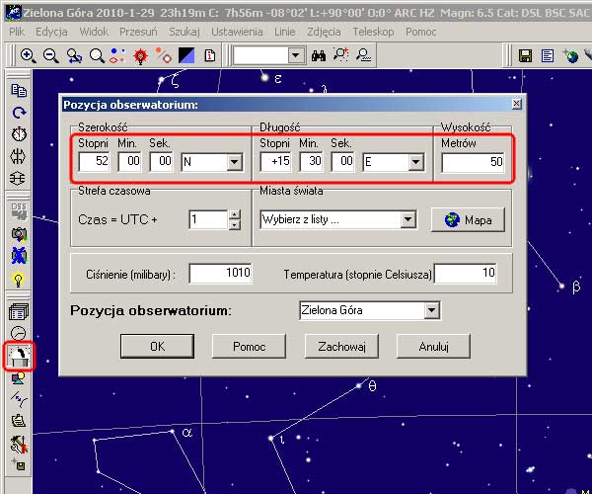592x494 pixels.
Task: Click the yellow light bulb icon
Action: tap(18, 280)
